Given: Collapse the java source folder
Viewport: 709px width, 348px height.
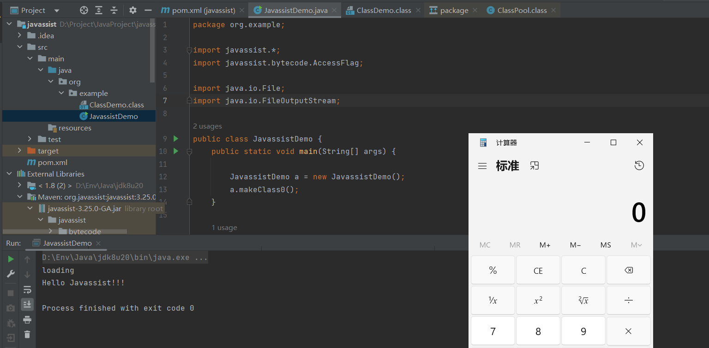Looking at the screenshot, I should (40, 70).
